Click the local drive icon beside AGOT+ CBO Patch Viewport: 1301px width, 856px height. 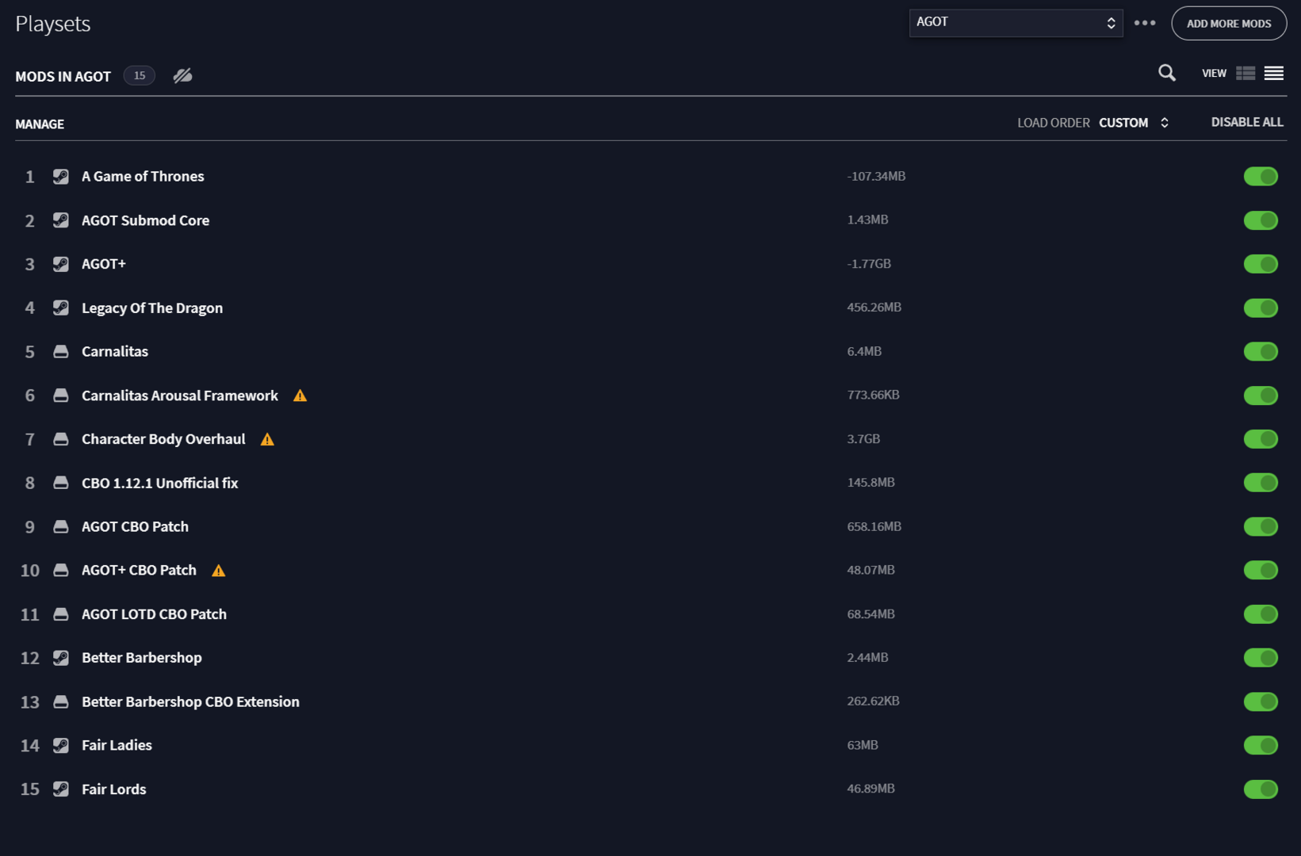61,570
